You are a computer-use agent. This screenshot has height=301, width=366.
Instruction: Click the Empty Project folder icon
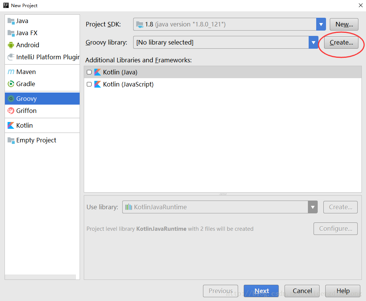(11, 140)
